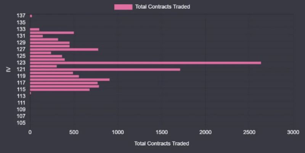Click the pink Total Contracts Traded legend swatch
The image size is (305, 153).
click(x=123, y=6)
